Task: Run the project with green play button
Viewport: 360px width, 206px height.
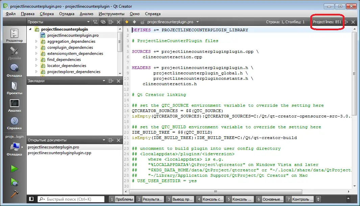Action: point(14,169)
